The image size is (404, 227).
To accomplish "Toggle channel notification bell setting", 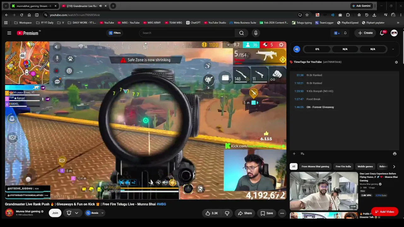I will pyautogui.click(x=69, y=213).
